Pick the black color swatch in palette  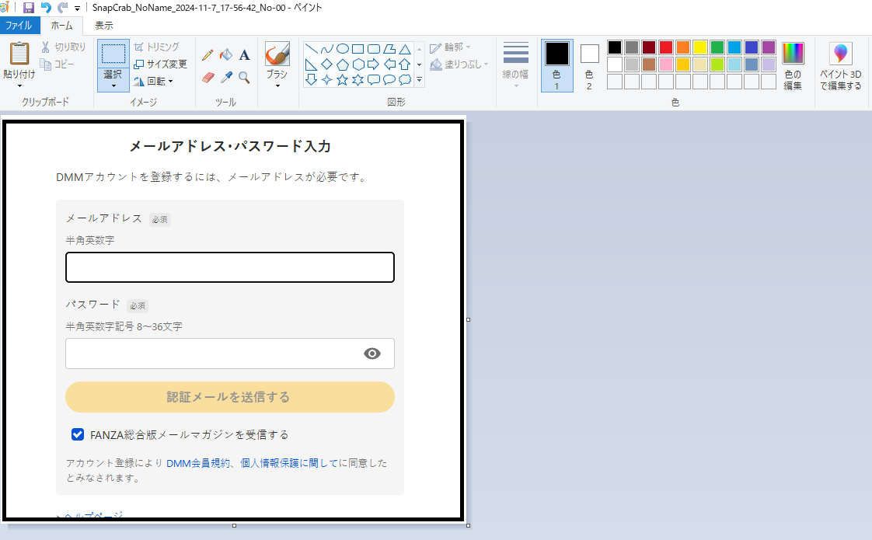[x=615, y=47]
